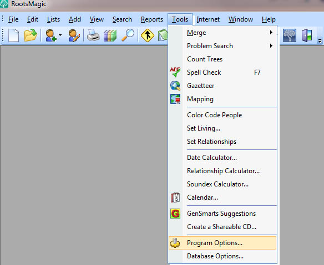Open the File menu

point(13,19)
